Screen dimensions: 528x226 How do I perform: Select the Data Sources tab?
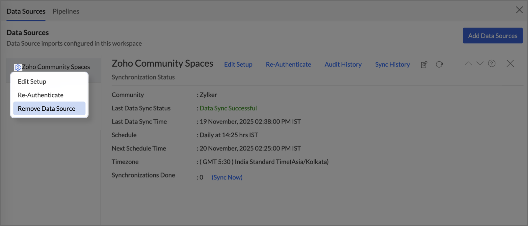[26, 11]
